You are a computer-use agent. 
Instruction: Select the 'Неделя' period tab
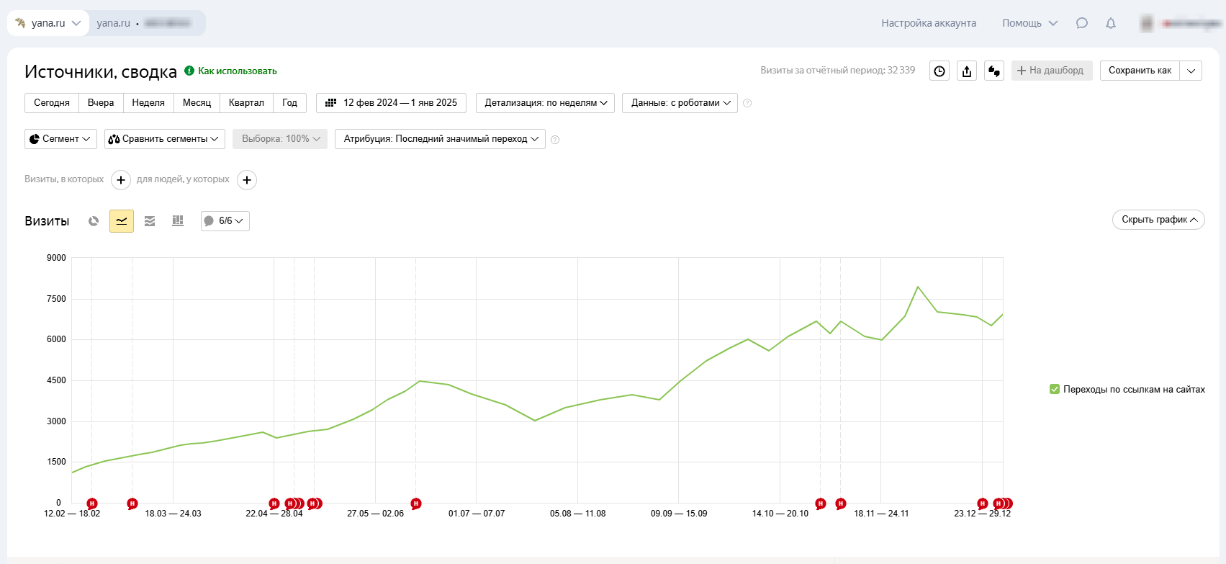(148, 103)
